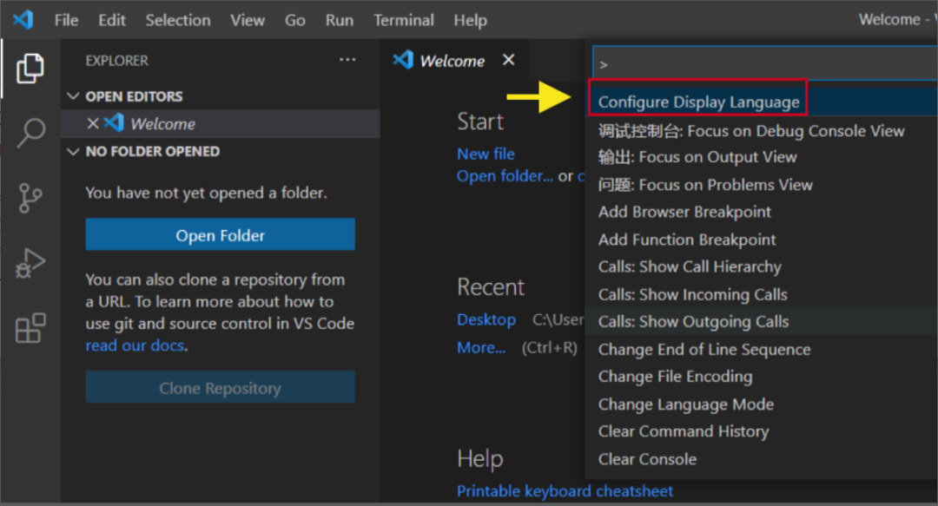Select Configure Display Language command

point(761,102)
